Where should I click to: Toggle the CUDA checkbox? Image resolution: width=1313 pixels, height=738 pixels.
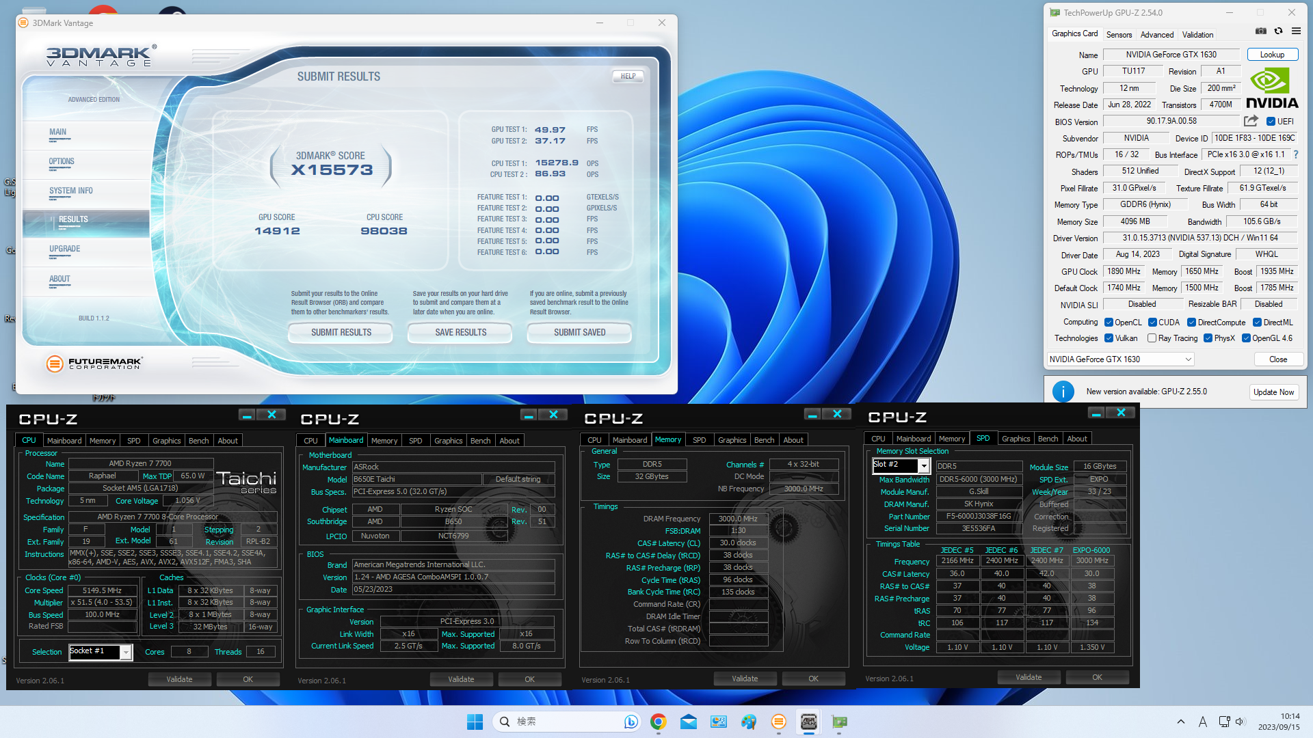point(1152,323)
